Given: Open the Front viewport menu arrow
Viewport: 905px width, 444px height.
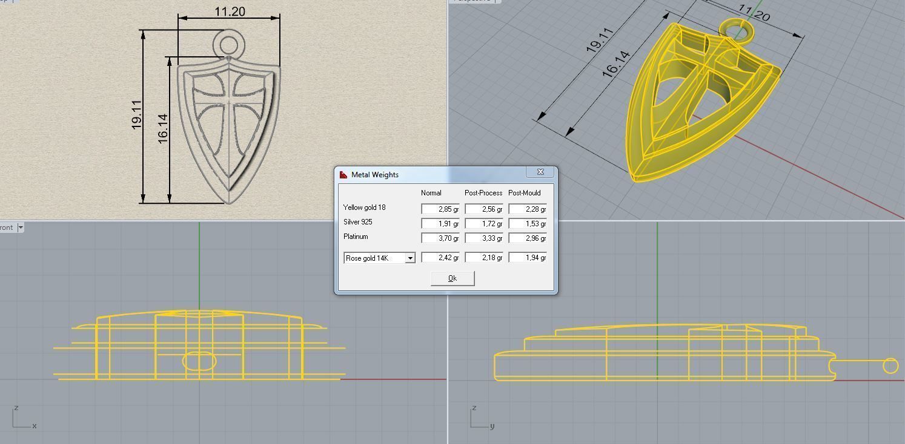Looking at the screenshot, I should click(20, 227).
